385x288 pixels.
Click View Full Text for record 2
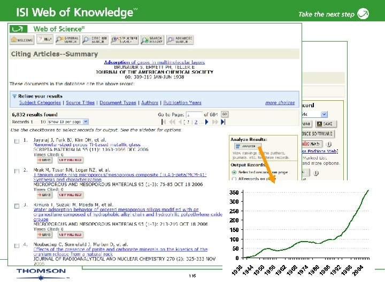point(71,195)
